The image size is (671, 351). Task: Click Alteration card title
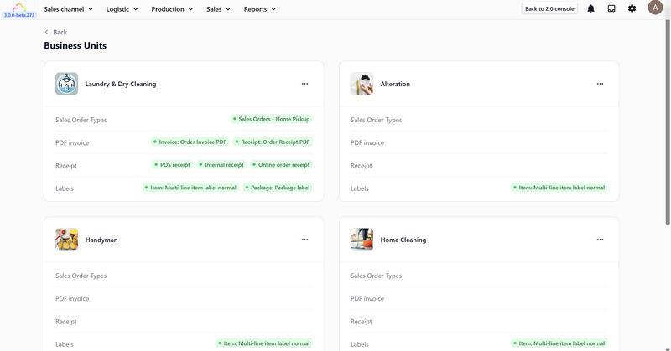[395, 85]
